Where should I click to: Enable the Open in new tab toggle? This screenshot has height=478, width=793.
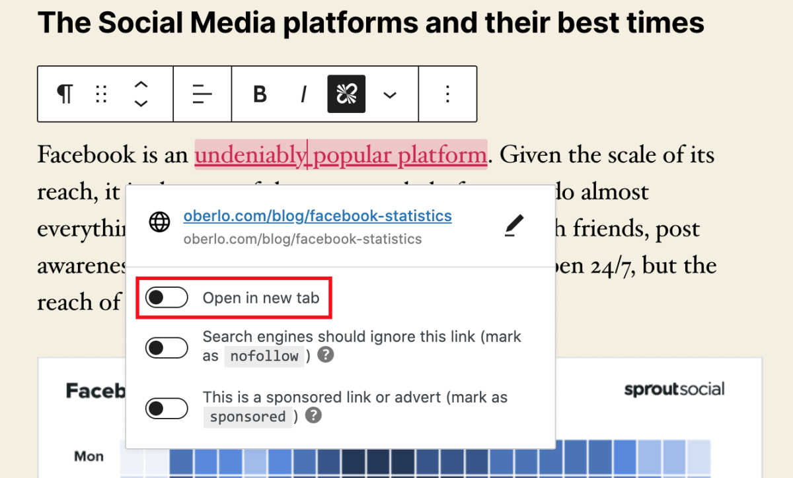click(x=167, y=298)
